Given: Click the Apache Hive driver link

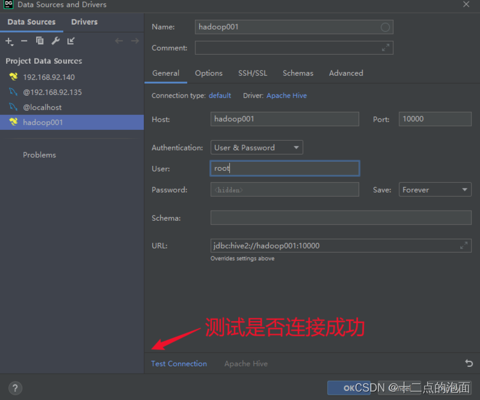Looking at the screenshot, I should (x=286, y=96).
